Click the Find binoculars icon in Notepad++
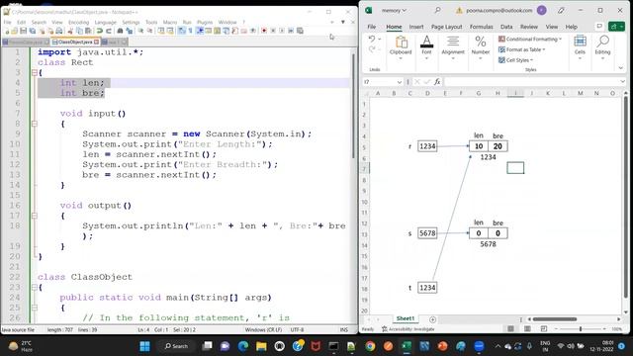633x356 pixels. [x=120, y=31]
